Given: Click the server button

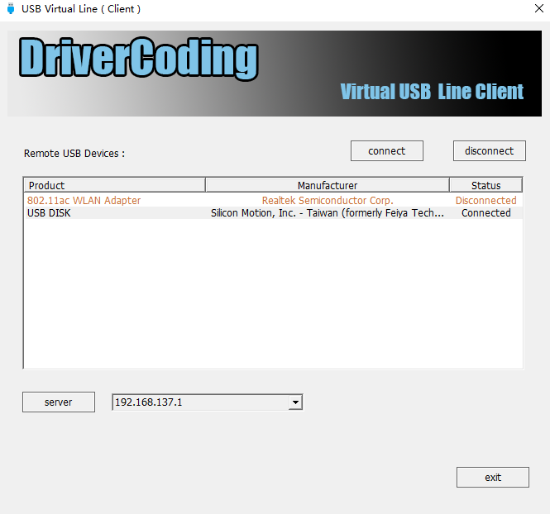Looking at the screenshot, I should click(x=59, y=402).
